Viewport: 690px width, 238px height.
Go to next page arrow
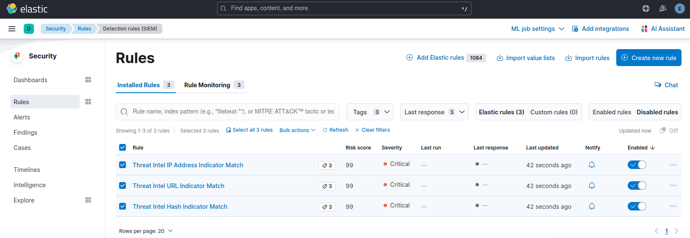(676, 231)
